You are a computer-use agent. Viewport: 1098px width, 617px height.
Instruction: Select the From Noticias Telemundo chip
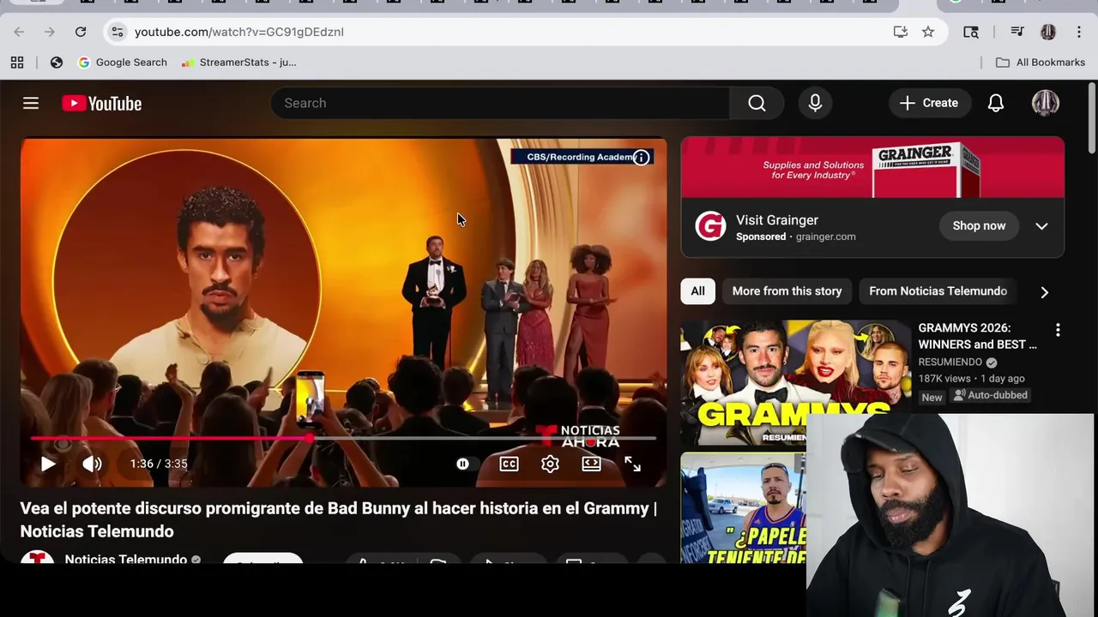click(x=938, y=291)
